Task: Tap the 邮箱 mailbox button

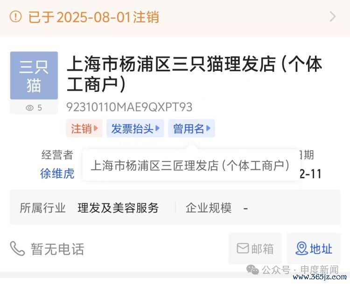Action: pos(255,249)
